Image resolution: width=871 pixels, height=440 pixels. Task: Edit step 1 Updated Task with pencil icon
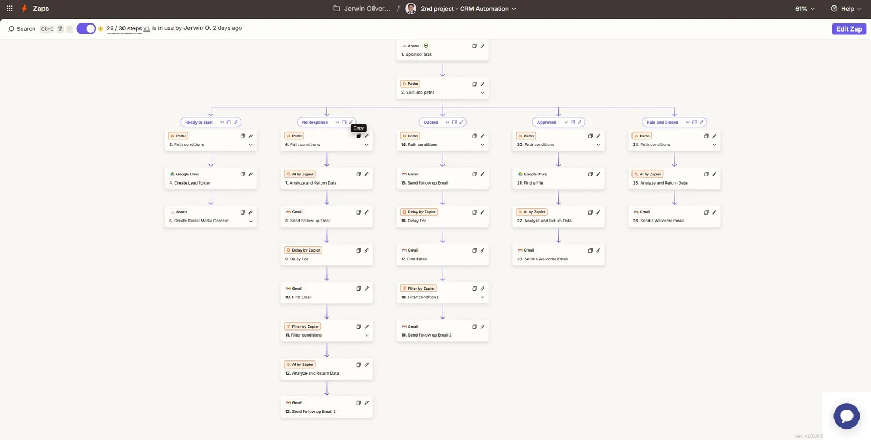[x=482, y=46]
